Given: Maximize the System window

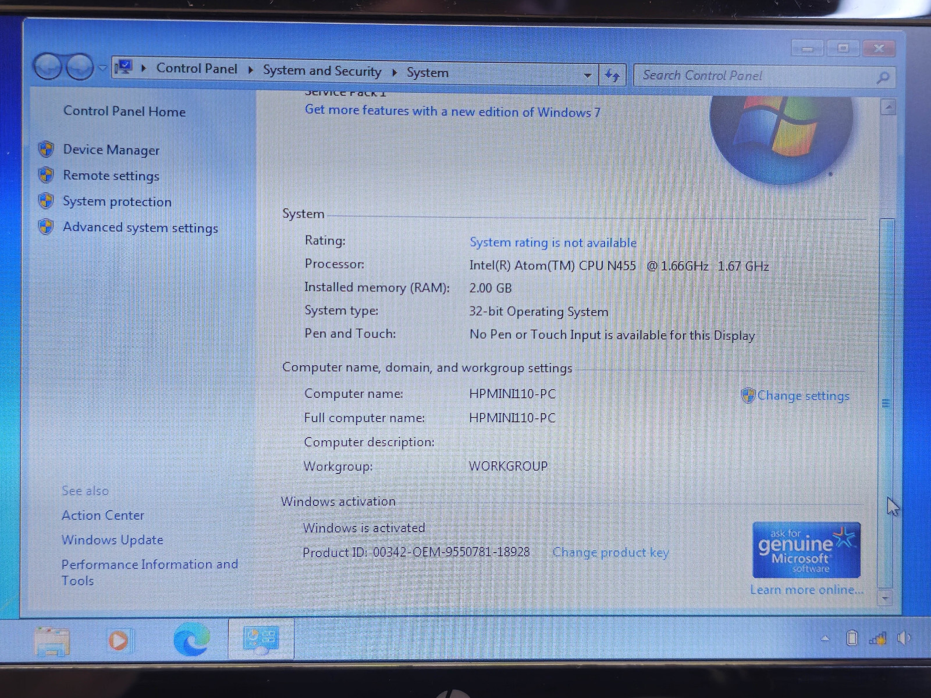Looking at the screenshot, I should tap(843, 48).
